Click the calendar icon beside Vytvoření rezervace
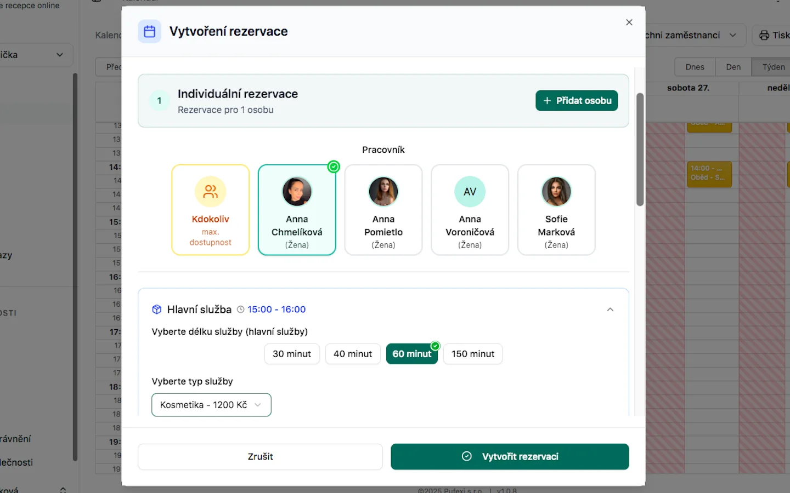 coord(149,32)
